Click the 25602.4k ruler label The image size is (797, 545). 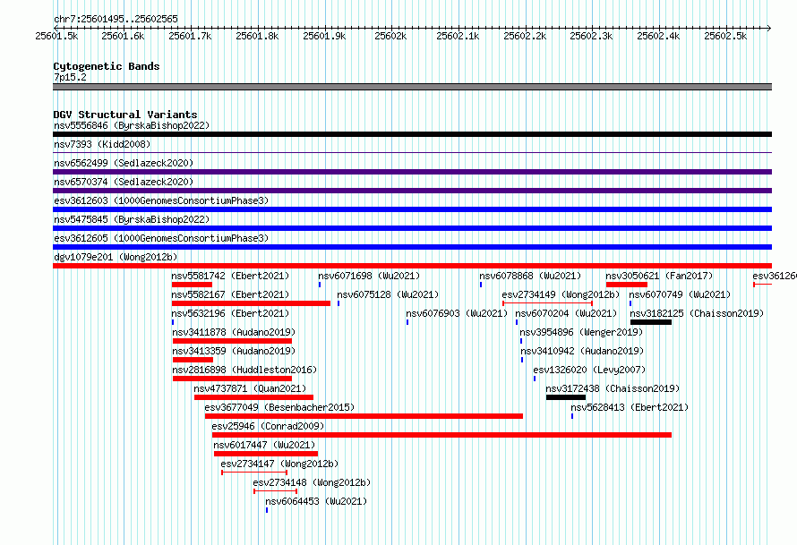click(658, 36)
